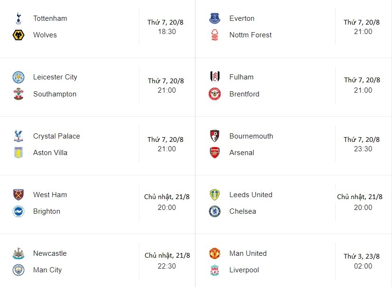Click the Liverpool club crest
392x287 pixels.
215,270
